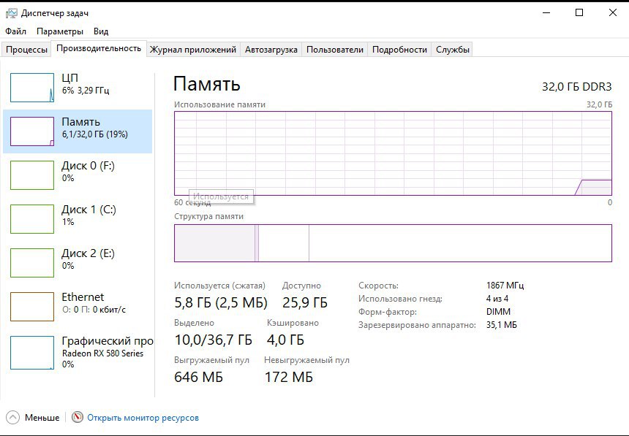Viewport: 629px width, 436px height.
Task: Click the Task Manager title bar icon
Action: [x=11, y=13]
